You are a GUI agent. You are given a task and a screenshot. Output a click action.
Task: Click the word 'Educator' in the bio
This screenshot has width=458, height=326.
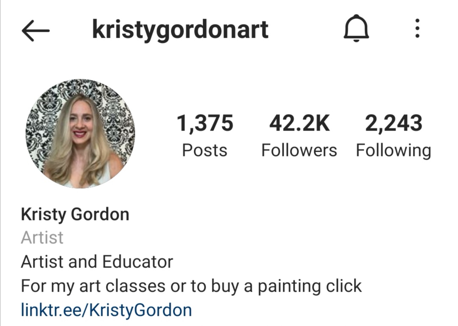pos(137,262)
